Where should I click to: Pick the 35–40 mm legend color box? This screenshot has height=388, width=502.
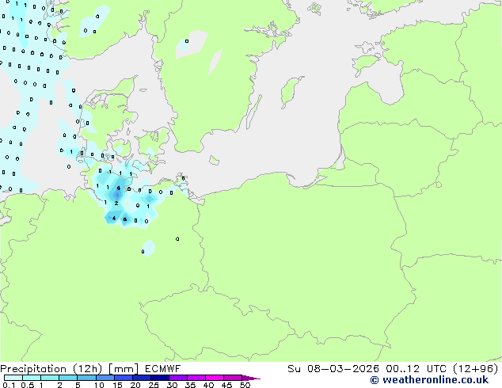click(196, 378)
